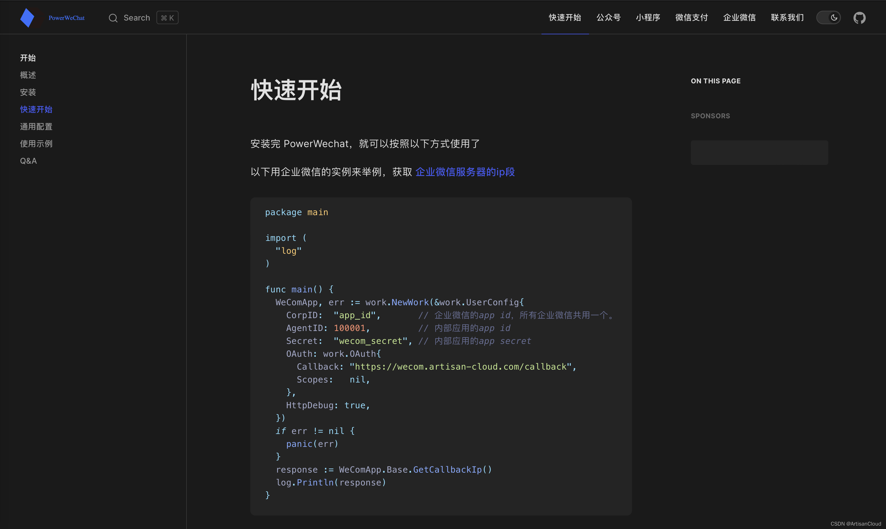Toggle the dark mode switch
Screen dimensions: 886x529
click(x=829, y=17)
